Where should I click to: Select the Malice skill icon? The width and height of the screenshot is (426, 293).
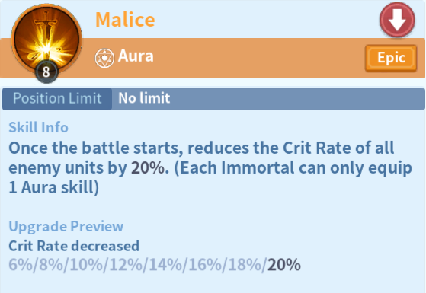pos(46,40)
